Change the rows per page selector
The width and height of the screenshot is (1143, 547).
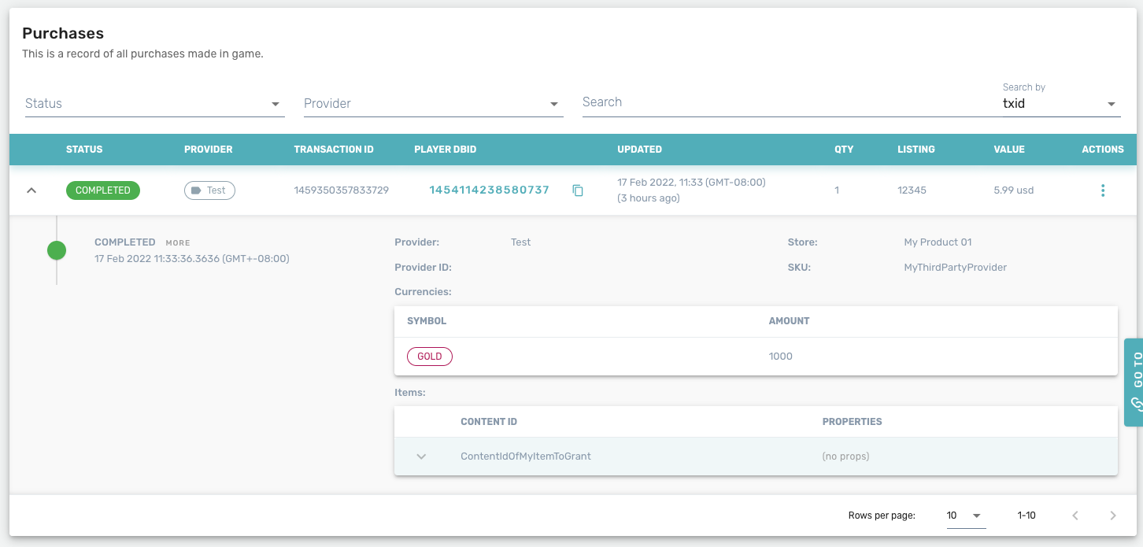tap(965, 516)
